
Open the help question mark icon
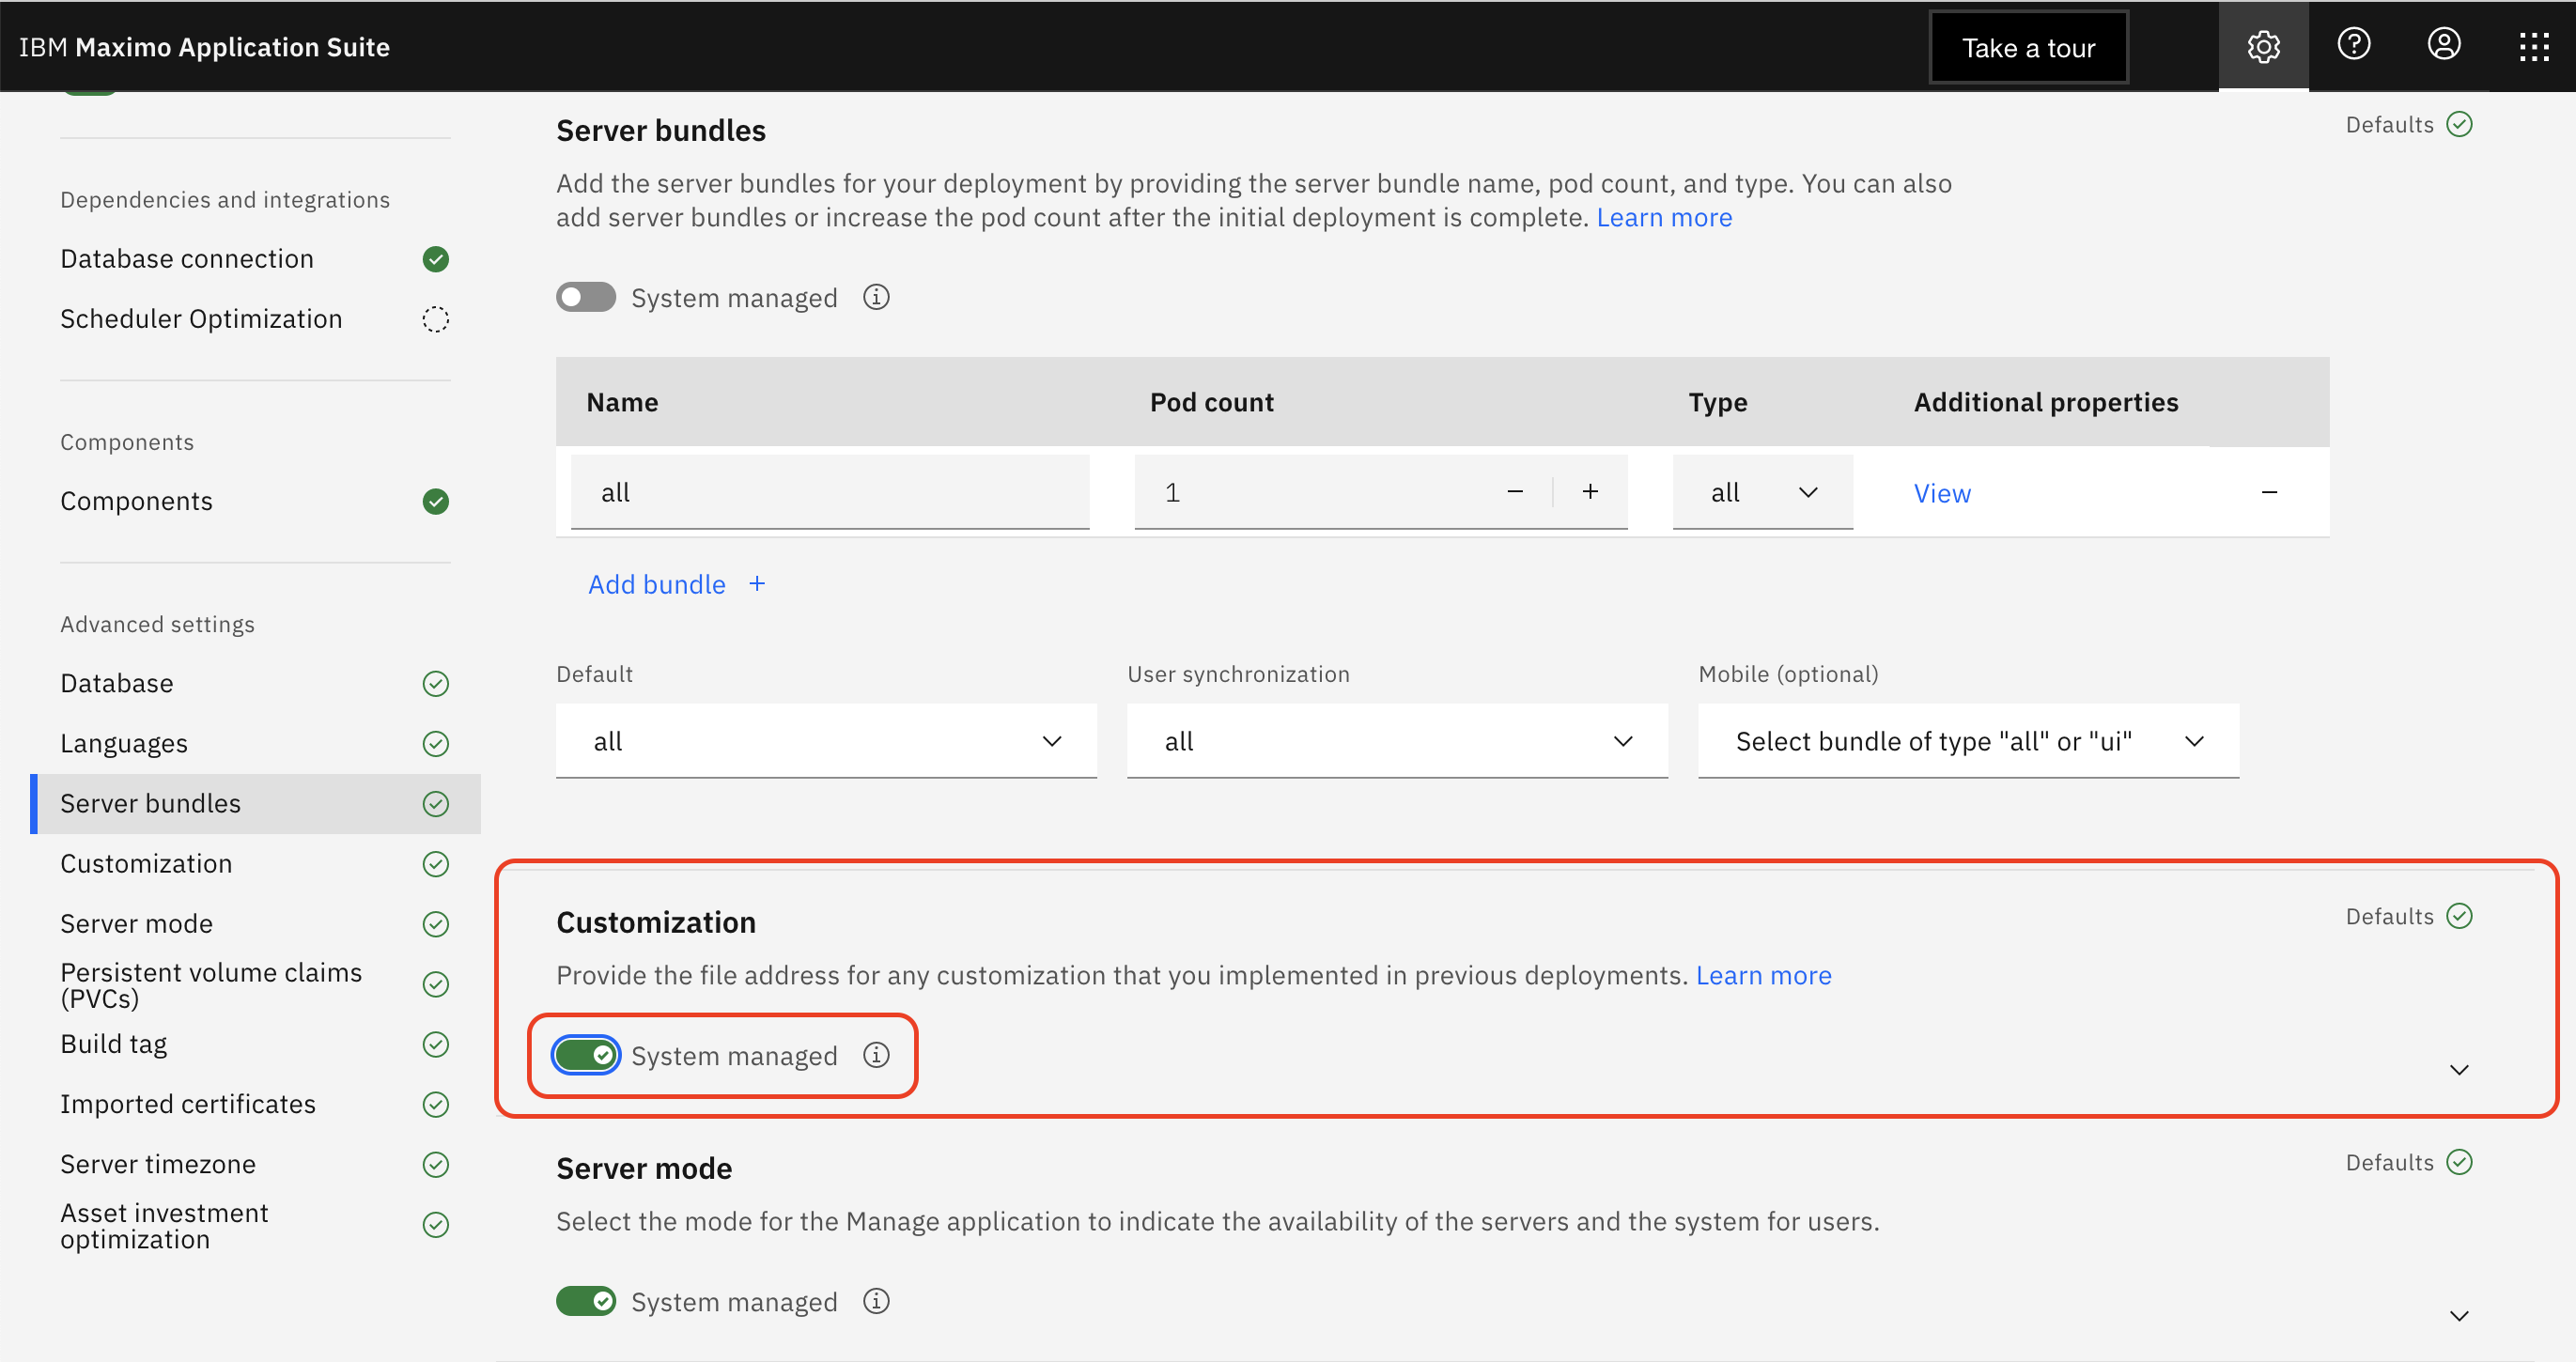coord(2353,44)
